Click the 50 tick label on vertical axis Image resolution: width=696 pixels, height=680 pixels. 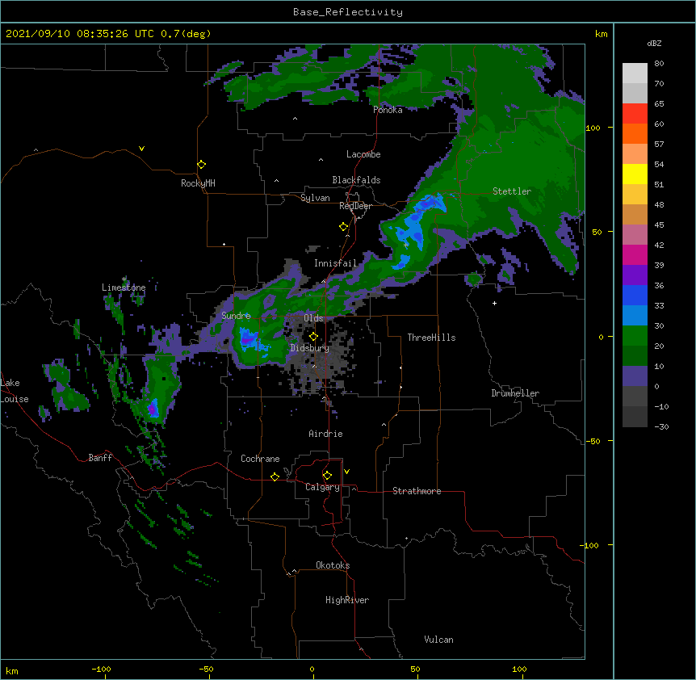click(597, 233)
